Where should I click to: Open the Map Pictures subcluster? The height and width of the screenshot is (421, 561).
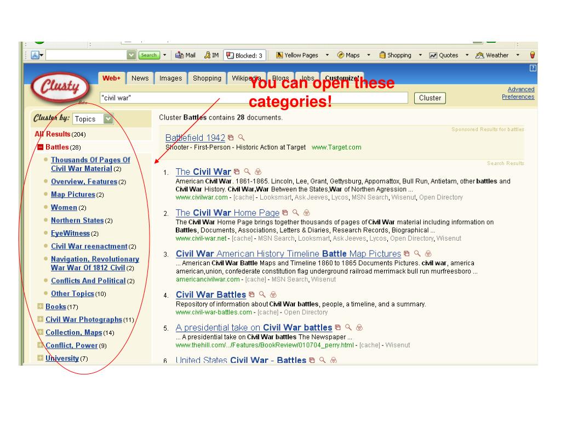coord(73,195)
